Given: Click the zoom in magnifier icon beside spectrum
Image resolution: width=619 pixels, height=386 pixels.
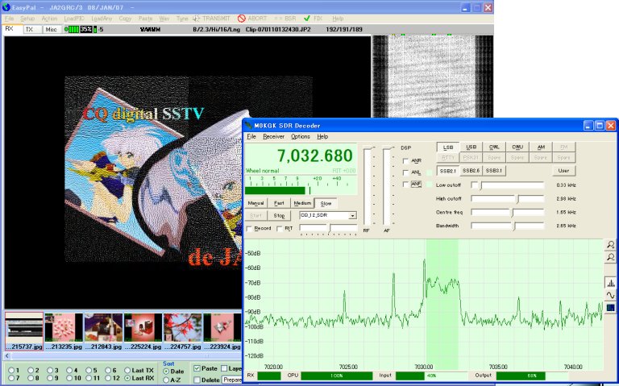Looking at the screenshot, I should tap(610, 245).
